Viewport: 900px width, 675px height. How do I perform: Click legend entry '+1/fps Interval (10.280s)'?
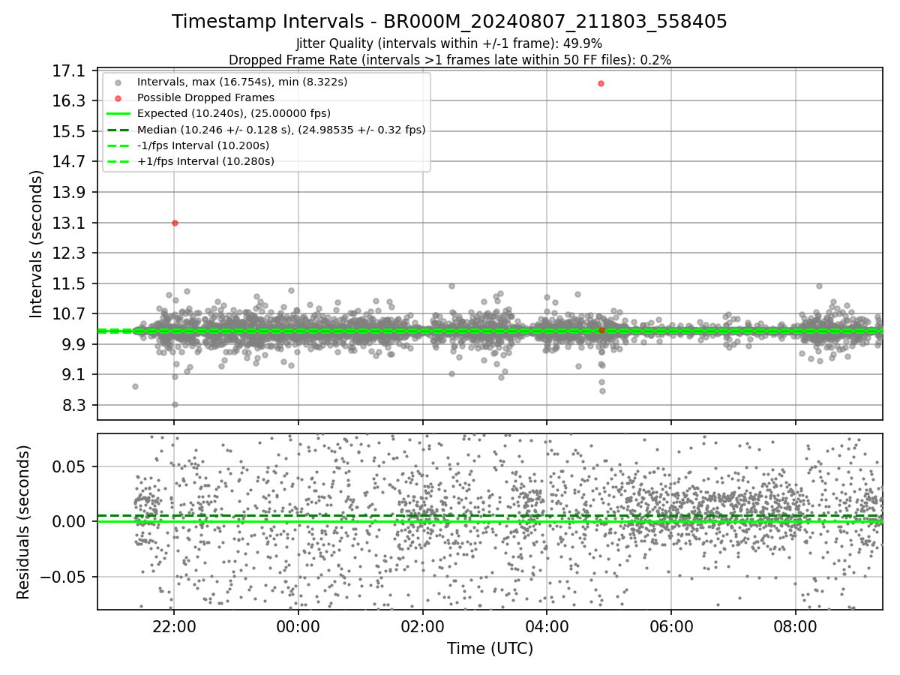205,161
